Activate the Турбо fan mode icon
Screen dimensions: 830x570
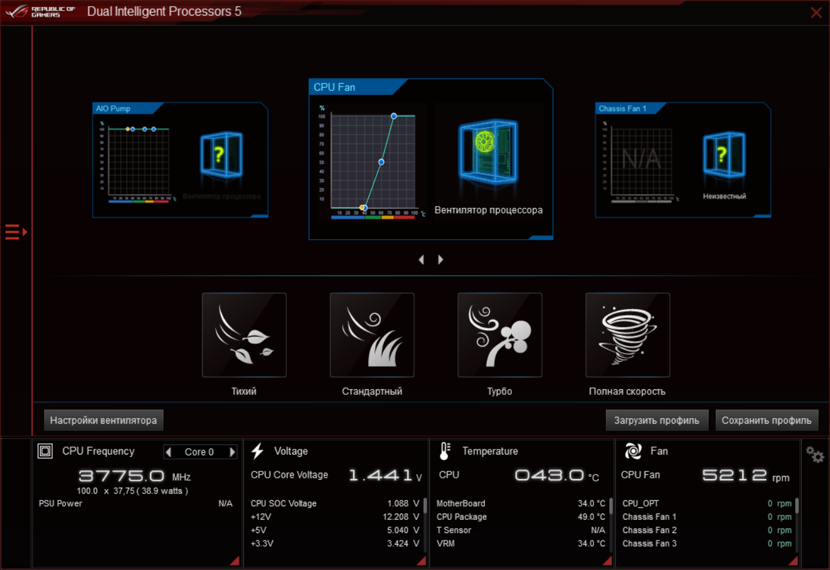click(x=500, y=335)
